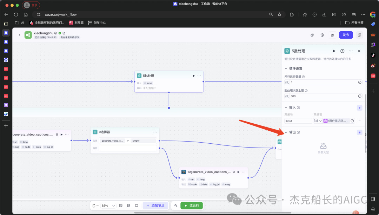Collapse the 循环设置 section
The width and height of the screenshot is (379, 215).
[x=286, y=69]
